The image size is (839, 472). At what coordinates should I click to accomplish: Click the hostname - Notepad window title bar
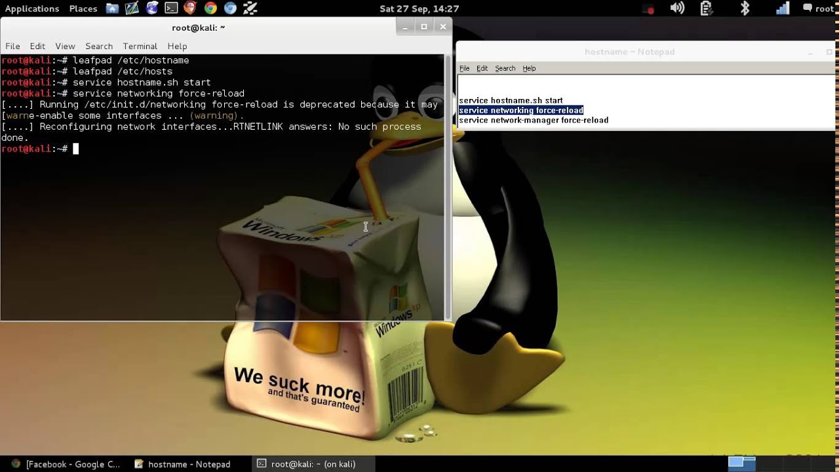coord(629,52)
